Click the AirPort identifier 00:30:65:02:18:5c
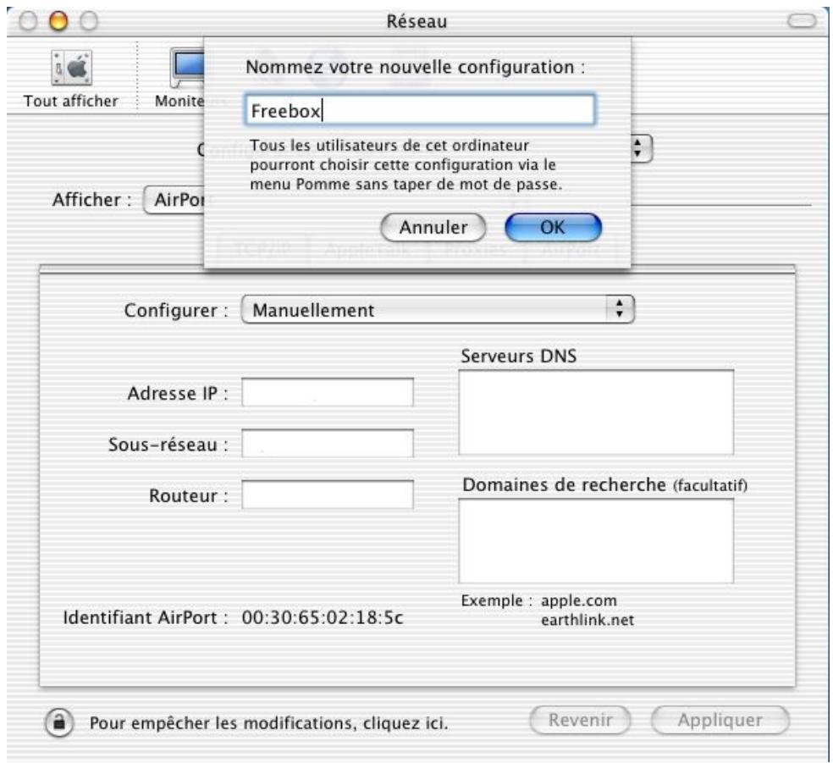The height and width of the screenshot is (763, 833). [323, 617]
